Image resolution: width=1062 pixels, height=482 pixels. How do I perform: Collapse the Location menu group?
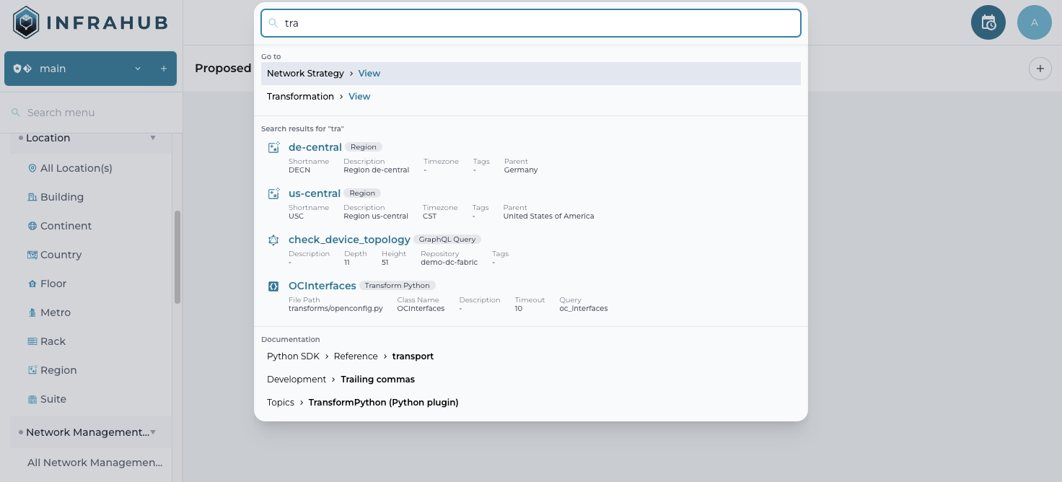click(x=152, y=138)
